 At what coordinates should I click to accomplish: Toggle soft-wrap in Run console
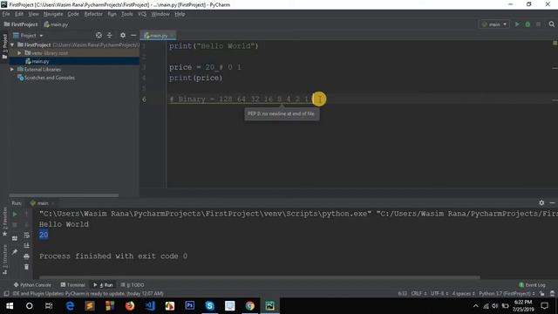point(27,235)
